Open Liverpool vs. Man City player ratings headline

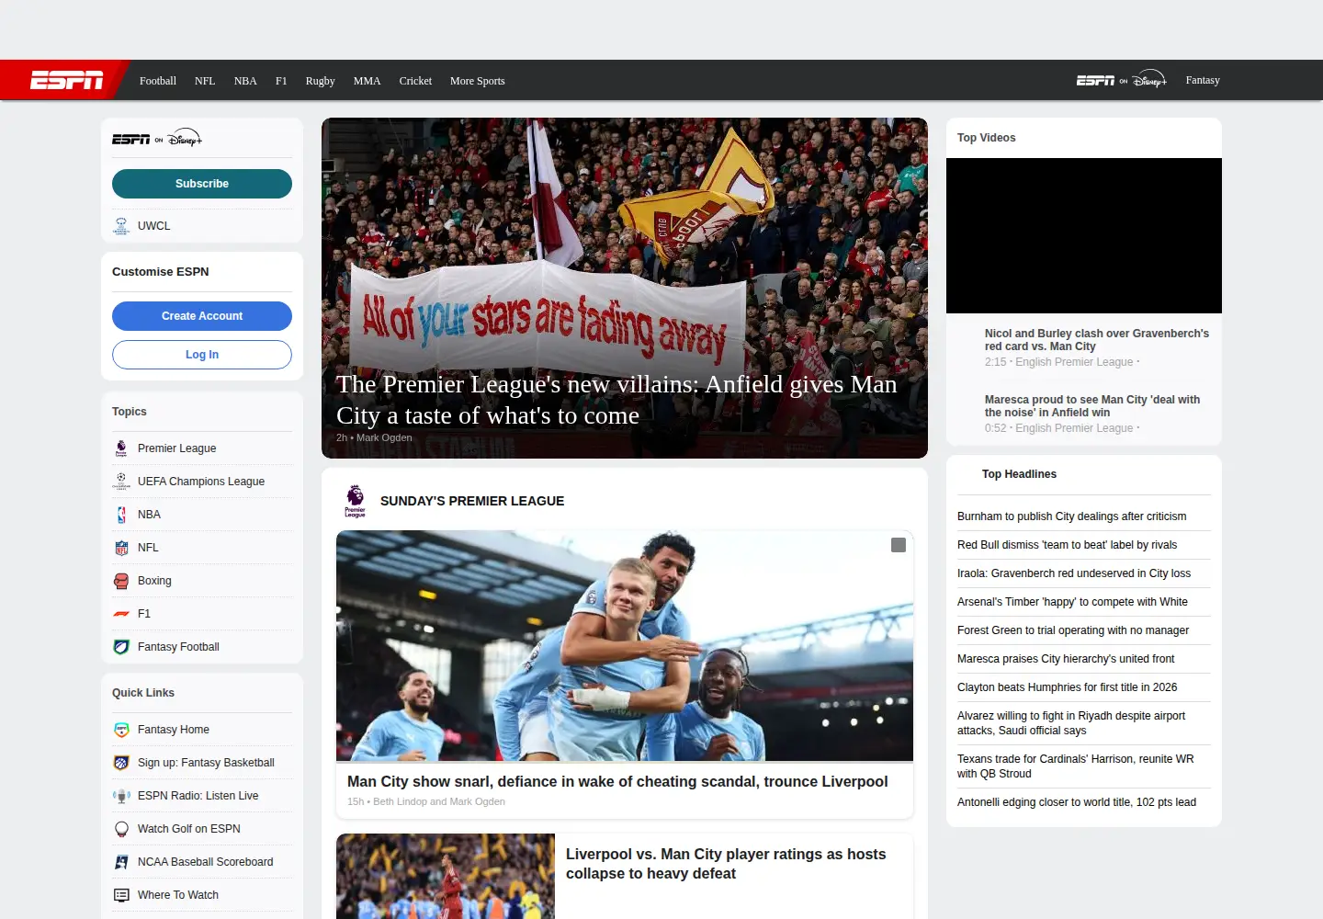tap(726, 864)
